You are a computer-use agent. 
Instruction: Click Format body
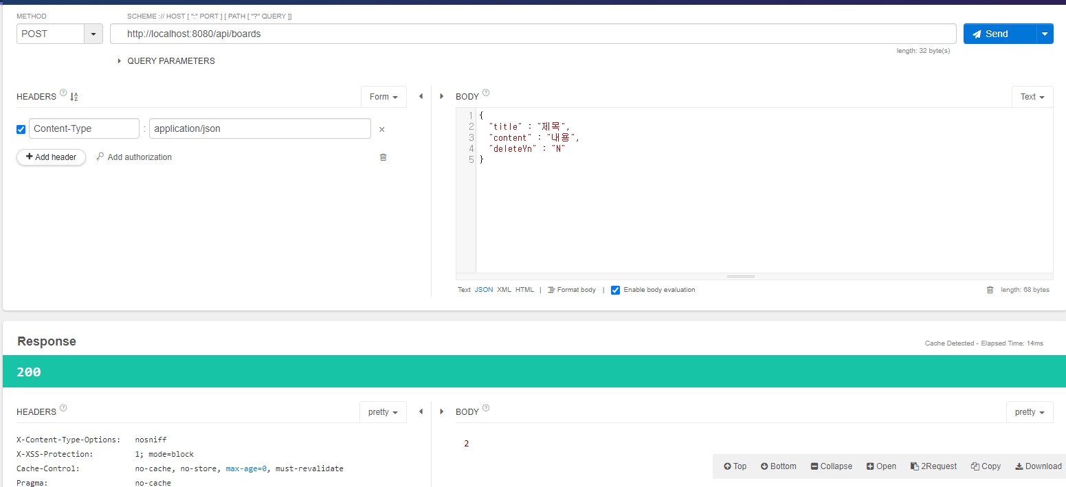tap(572, 290)
